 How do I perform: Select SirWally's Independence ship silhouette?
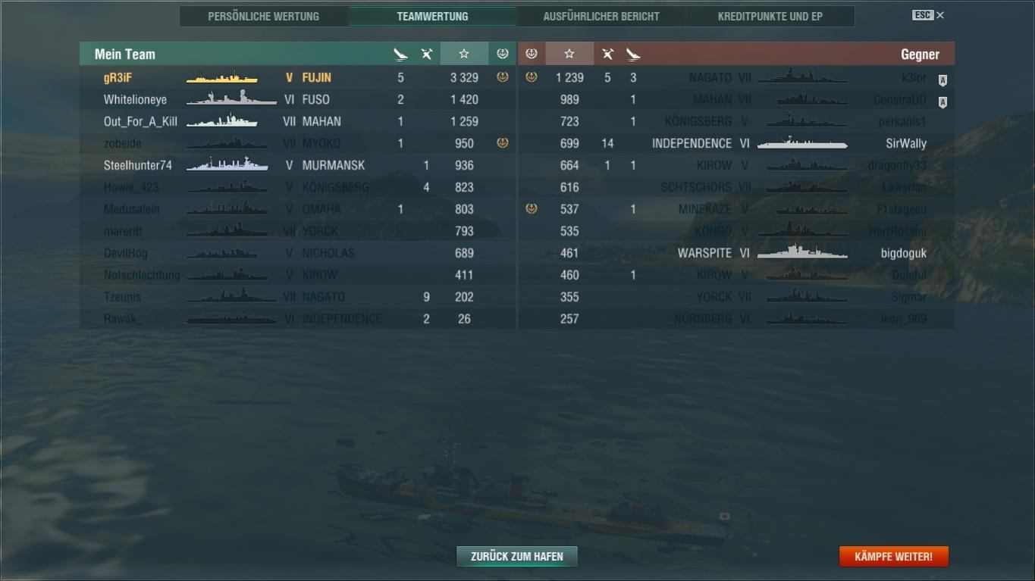(x=802, y=143)
